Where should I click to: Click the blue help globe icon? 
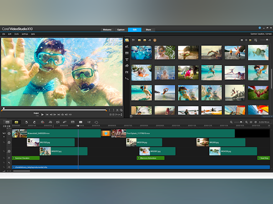[260, 28]
